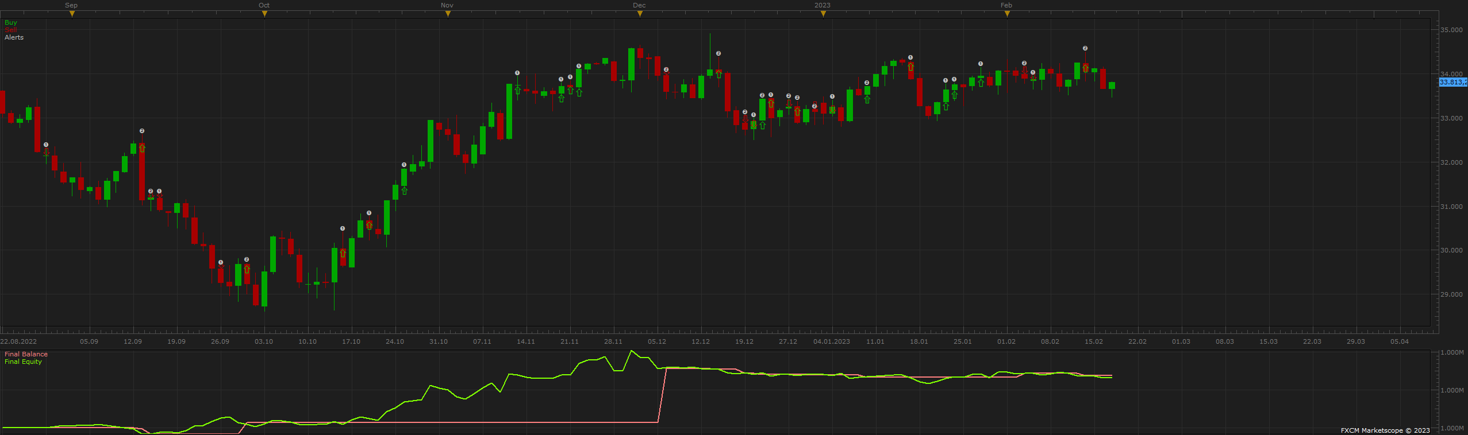Viewport: 1468px width, 435px height.
Task: Click the Sell legend label
Action: (10, 30)
